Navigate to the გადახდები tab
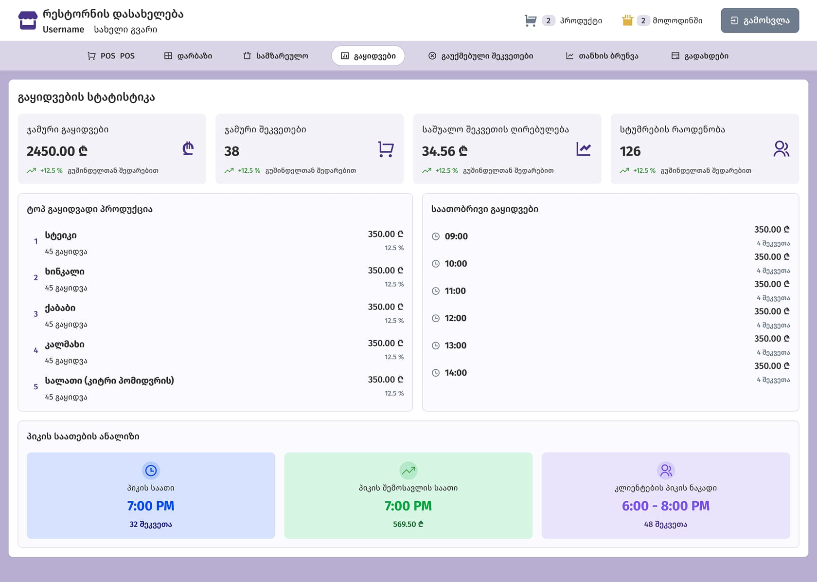 pyautogui.click(x=700, y=56)
